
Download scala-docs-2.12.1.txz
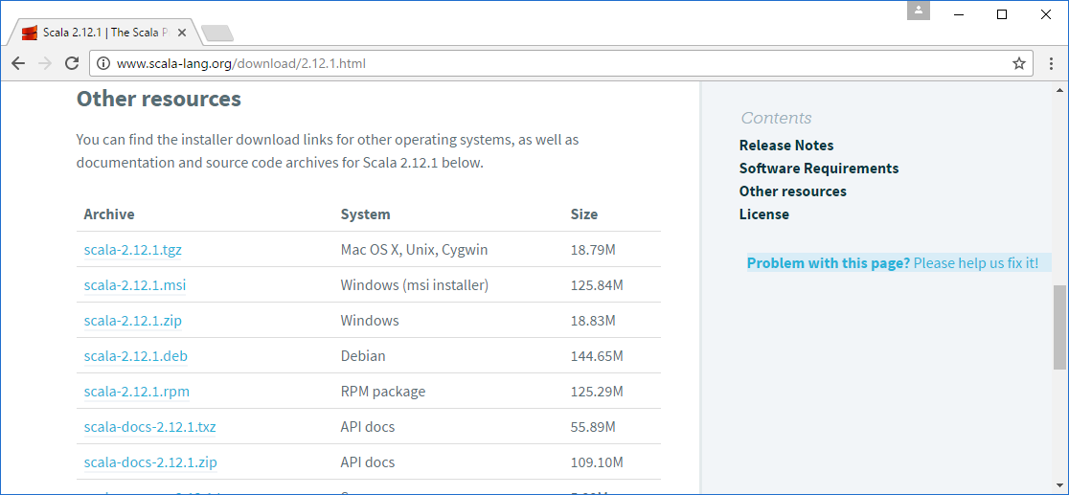(150, 427)
